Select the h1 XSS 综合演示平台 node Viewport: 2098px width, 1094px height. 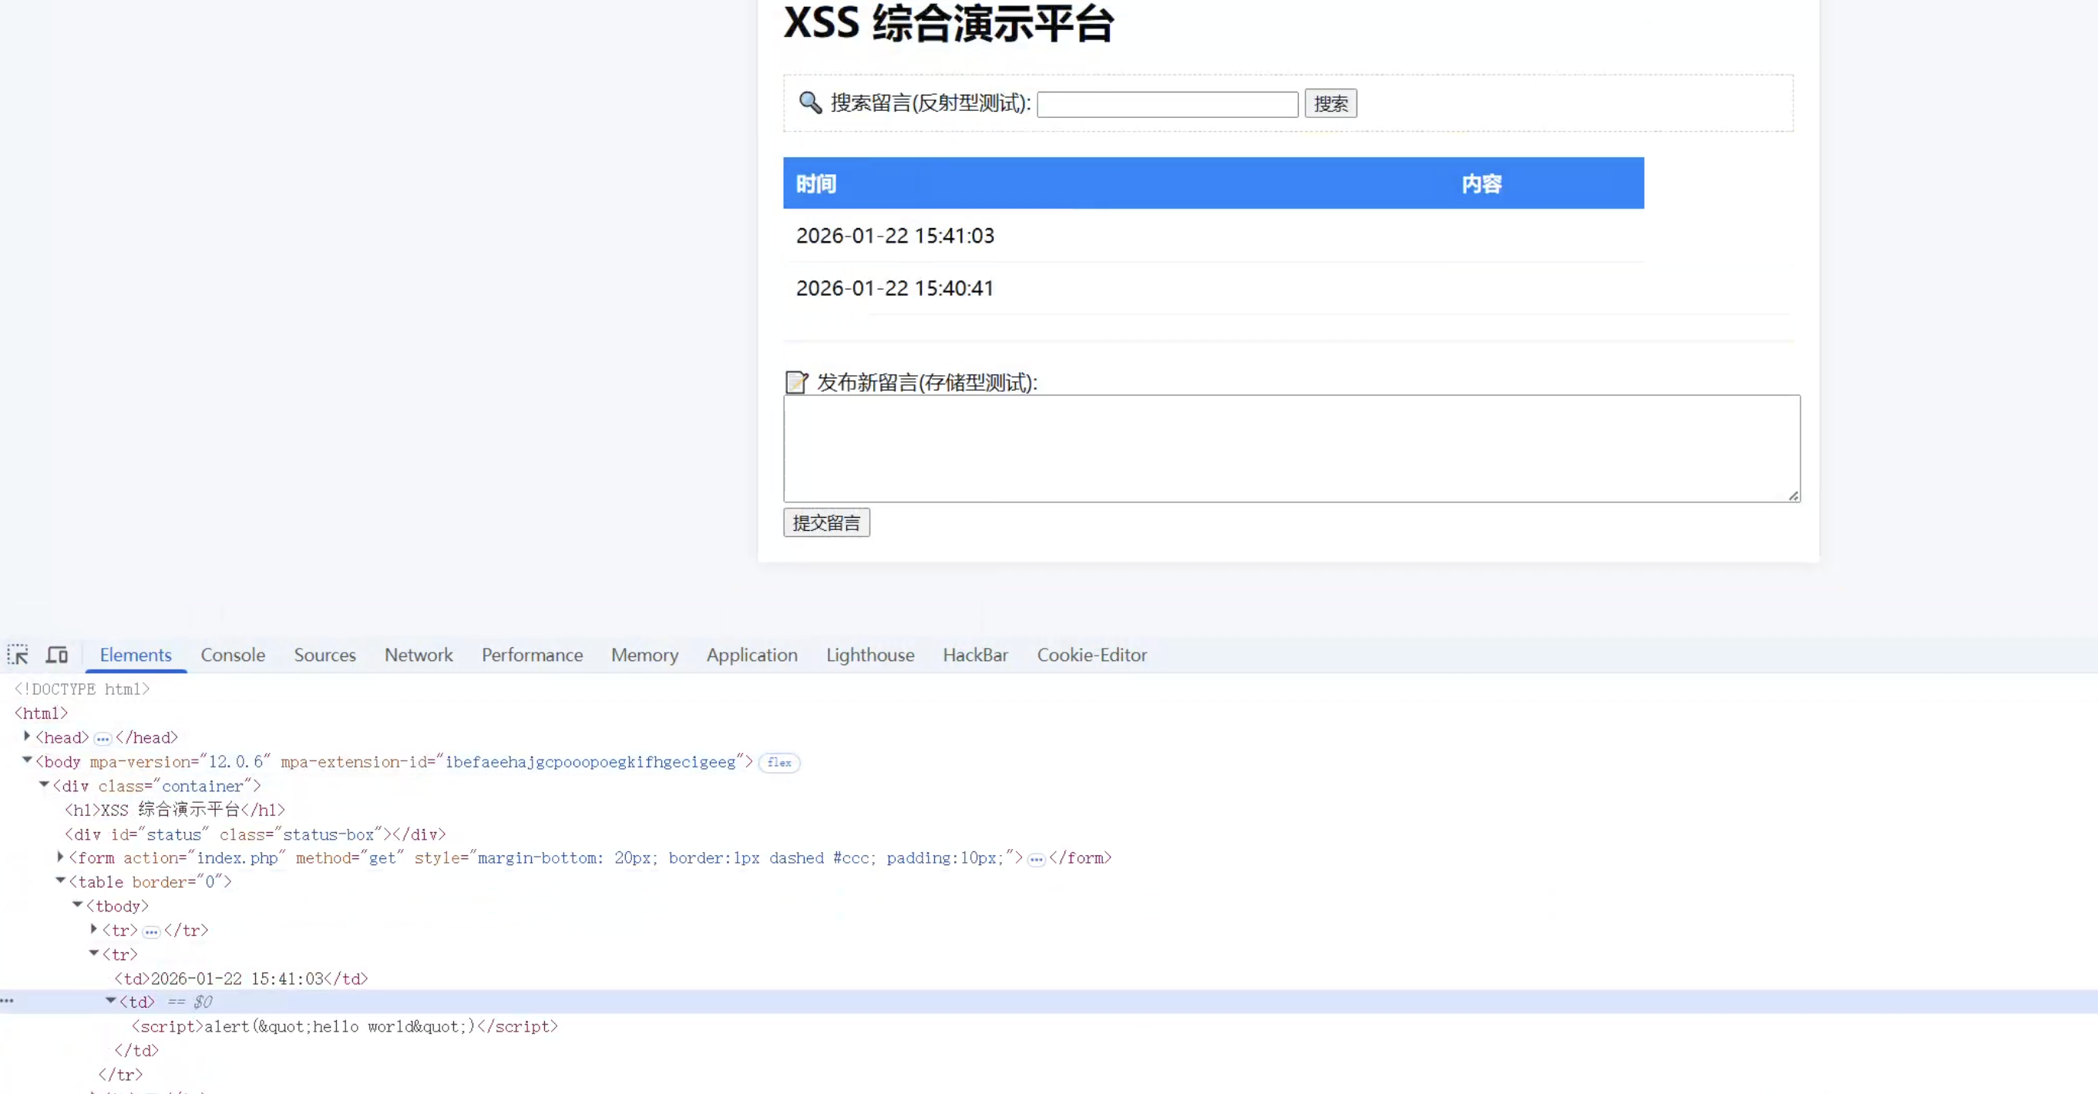tap(175, 810)
